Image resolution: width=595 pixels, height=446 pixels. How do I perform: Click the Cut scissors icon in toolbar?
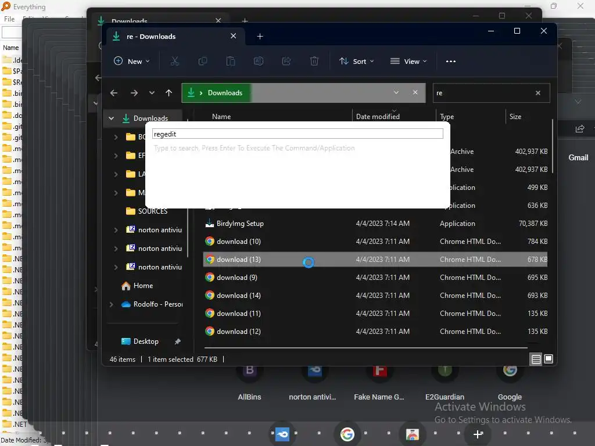174,61
